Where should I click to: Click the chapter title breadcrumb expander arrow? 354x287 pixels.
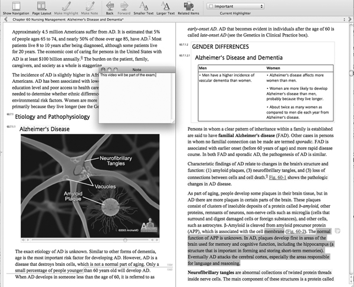[4, 19]
